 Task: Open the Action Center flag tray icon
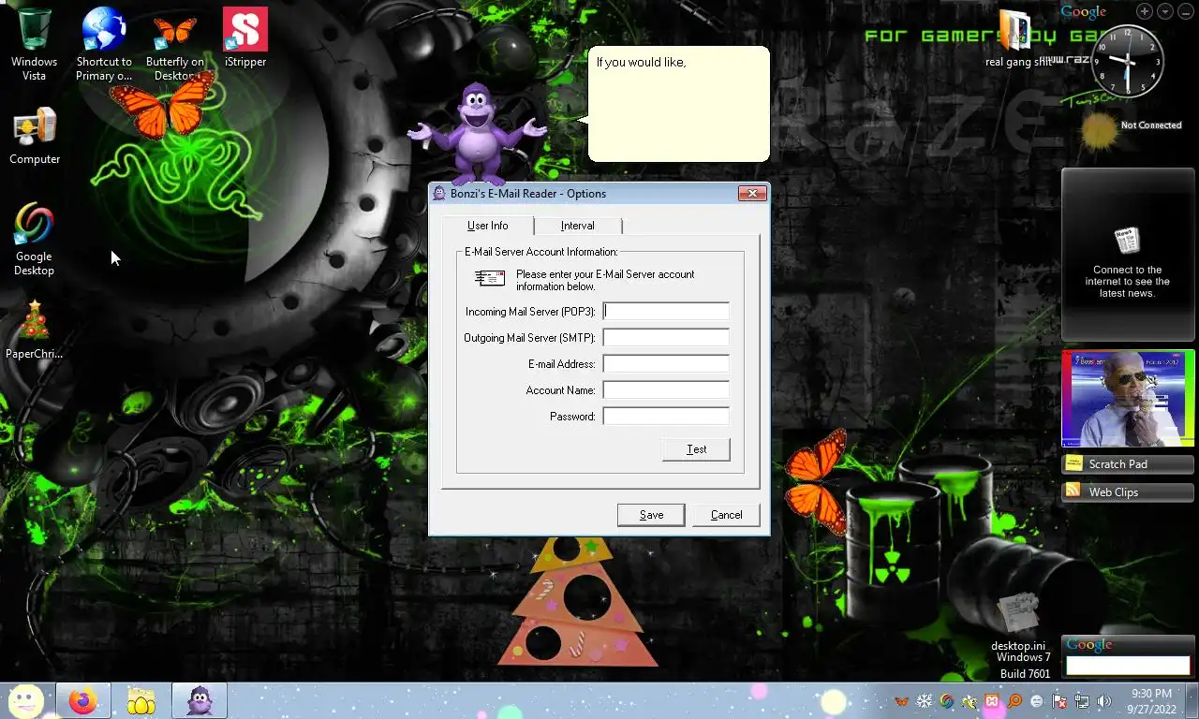pyautogui.click(x=1059, y=701)
